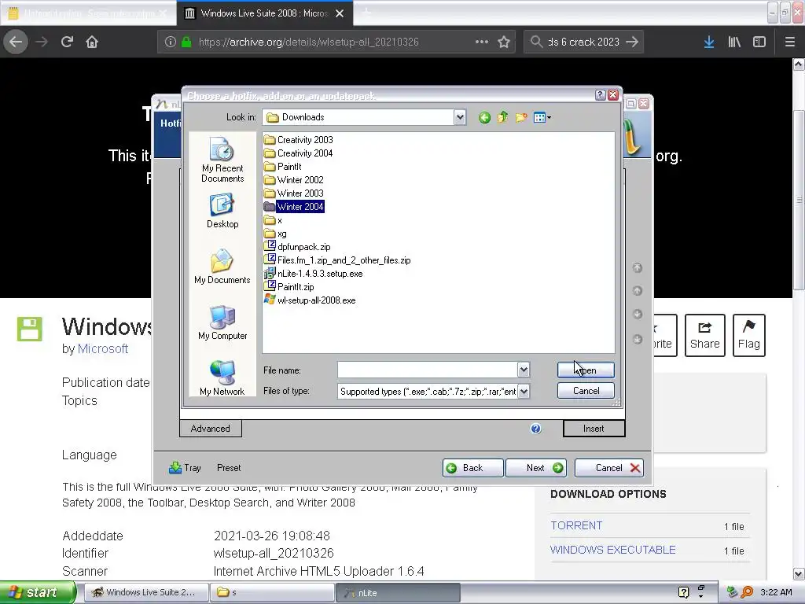Select the PaintIt folder

pos(283,167)
